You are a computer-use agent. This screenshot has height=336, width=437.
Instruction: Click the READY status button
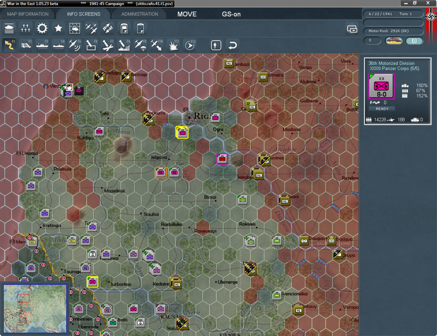pyautogui.click(x=382, y=109)
